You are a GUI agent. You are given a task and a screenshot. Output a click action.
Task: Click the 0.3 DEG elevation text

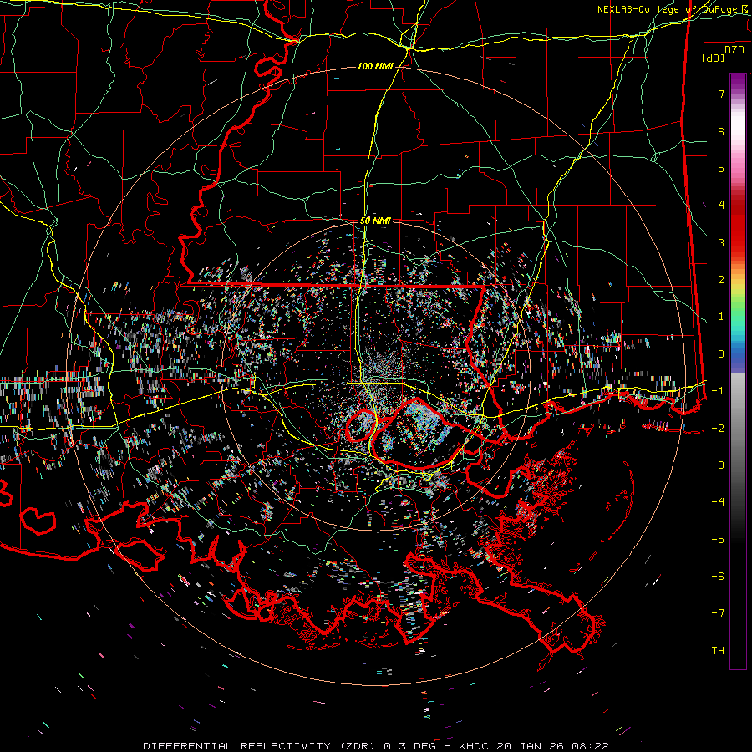pyautogui.click(x=409, y=746)
